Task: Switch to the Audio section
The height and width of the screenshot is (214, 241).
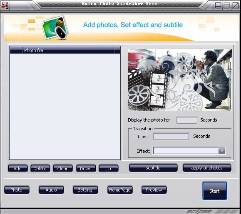Action: pos(51,190)
